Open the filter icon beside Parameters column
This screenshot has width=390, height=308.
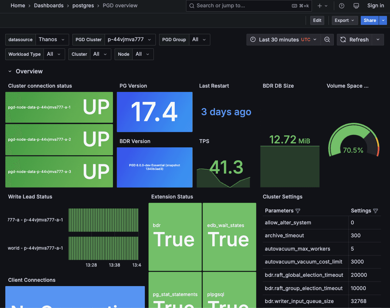click(298, 211)
